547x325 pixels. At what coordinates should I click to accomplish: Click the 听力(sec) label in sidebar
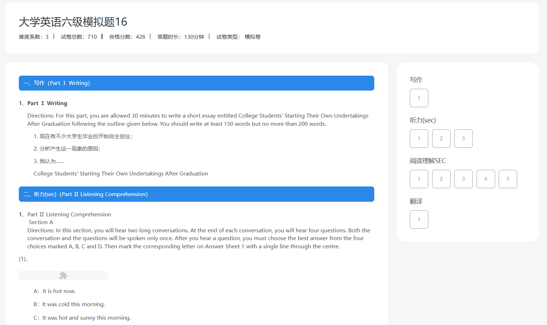(423, 120)
